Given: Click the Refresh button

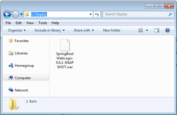Looking at the screenshot, I should tap(97, 14).
